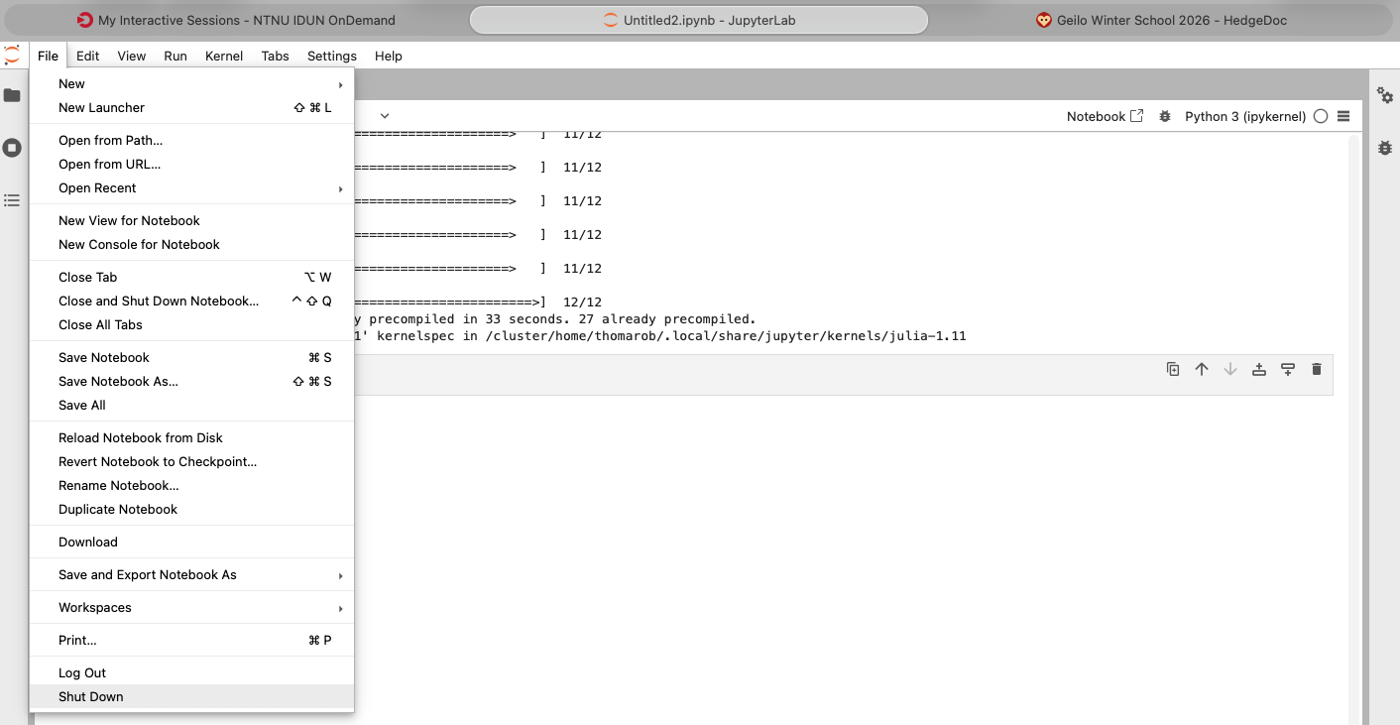
Task: Open the debugger panel bug icon
Action: (1385, 148)
